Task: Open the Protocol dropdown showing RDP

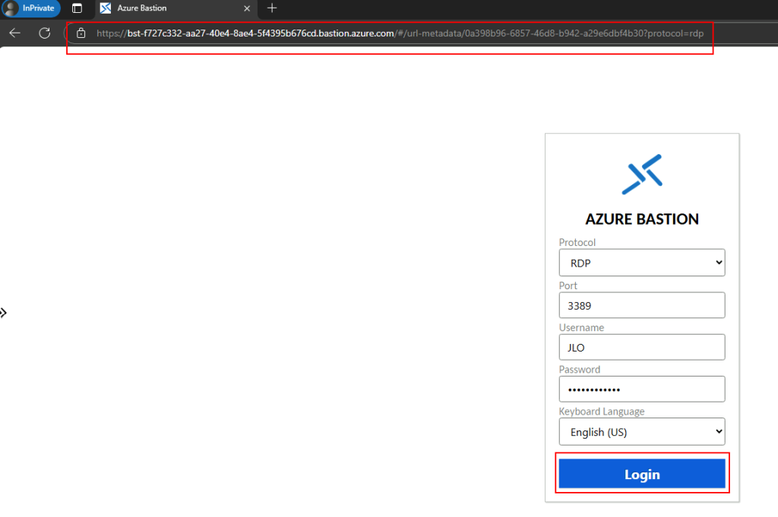Action: click(x=641, y=263)
